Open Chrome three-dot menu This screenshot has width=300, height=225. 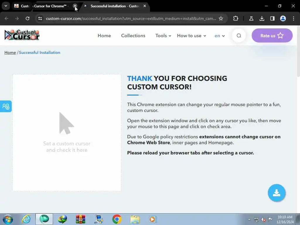pyautogui.click(x=294, y=18)
